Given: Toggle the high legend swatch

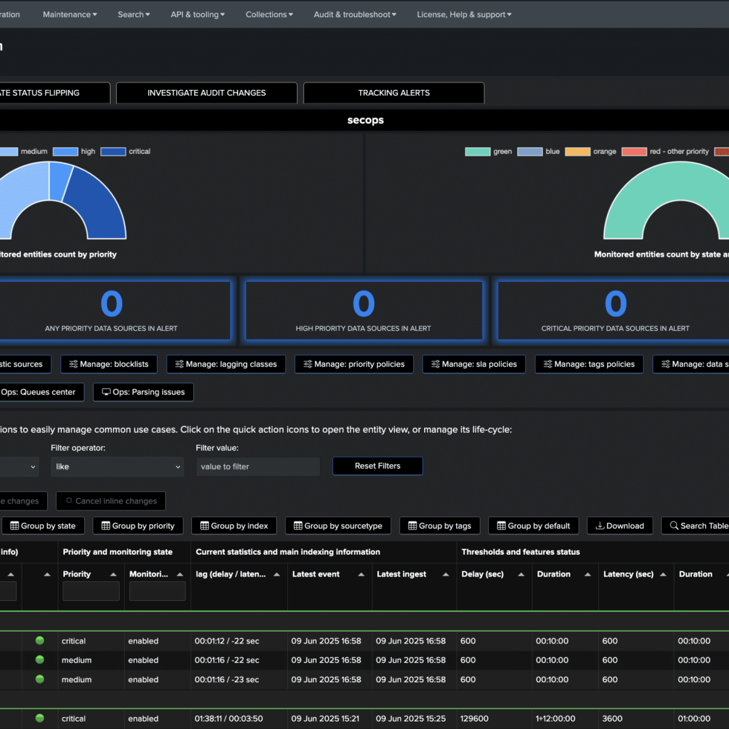Looking at the screenshot, I should pyautogui.click(x=66, y=152).
